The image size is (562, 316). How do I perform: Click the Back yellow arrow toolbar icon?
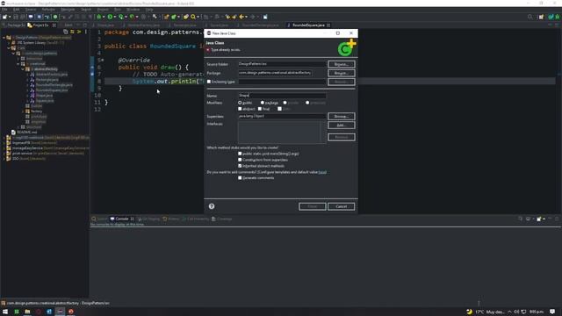[242, 17]
